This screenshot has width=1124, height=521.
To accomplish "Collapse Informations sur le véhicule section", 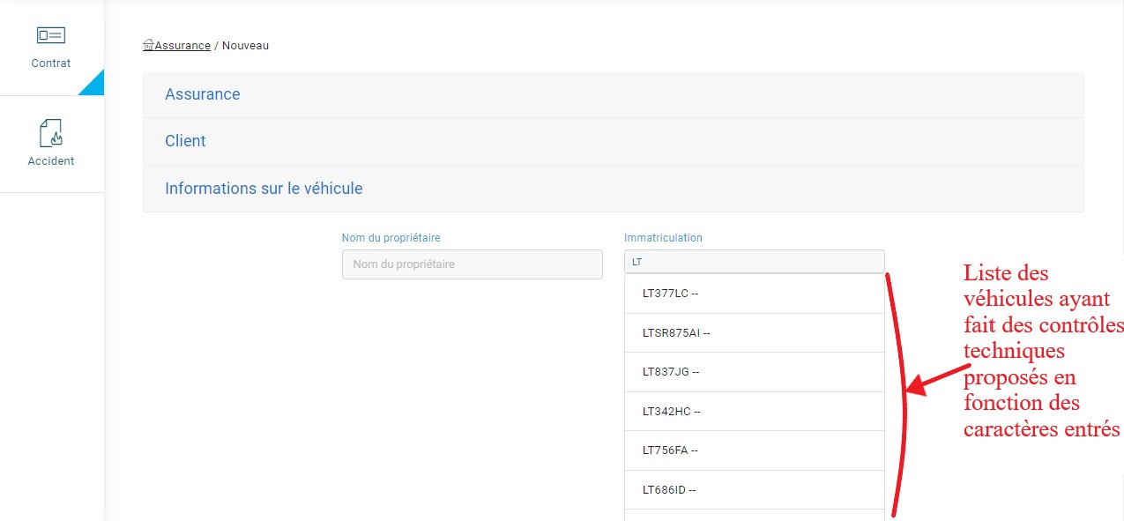I will [x=614, y=189].
